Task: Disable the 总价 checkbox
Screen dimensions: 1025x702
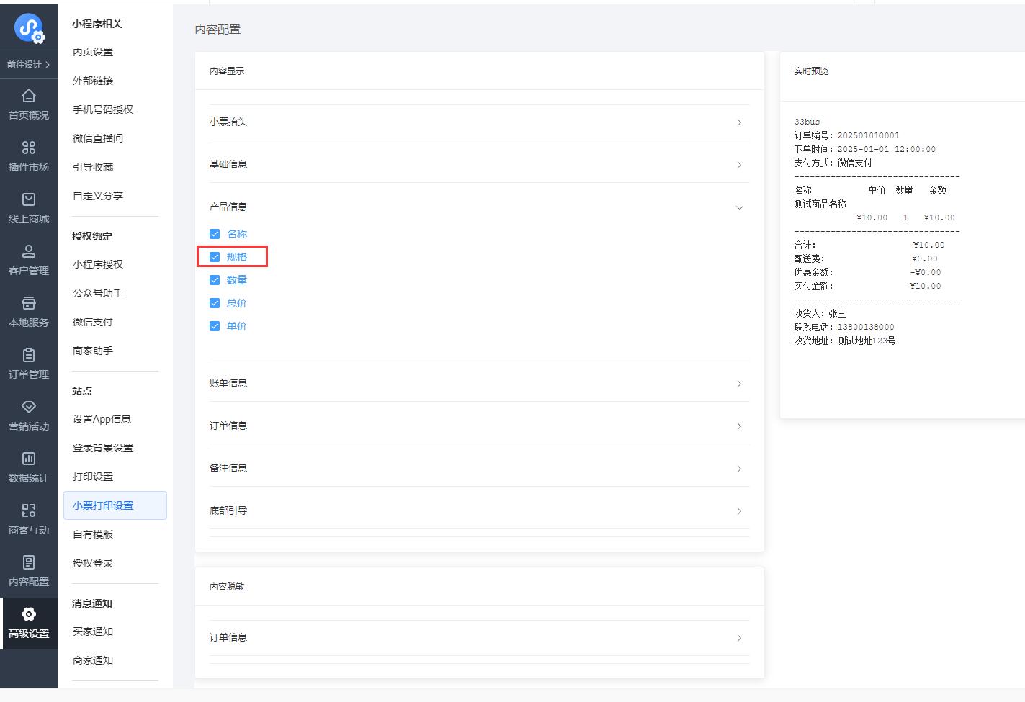Action: [215, 303]
